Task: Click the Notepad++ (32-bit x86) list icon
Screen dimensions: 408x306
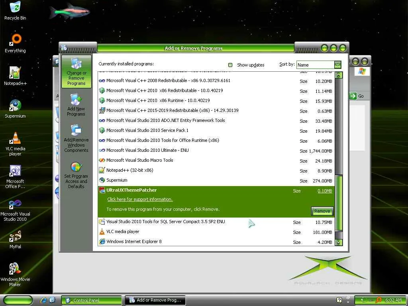Action: [x=102, y=170]
